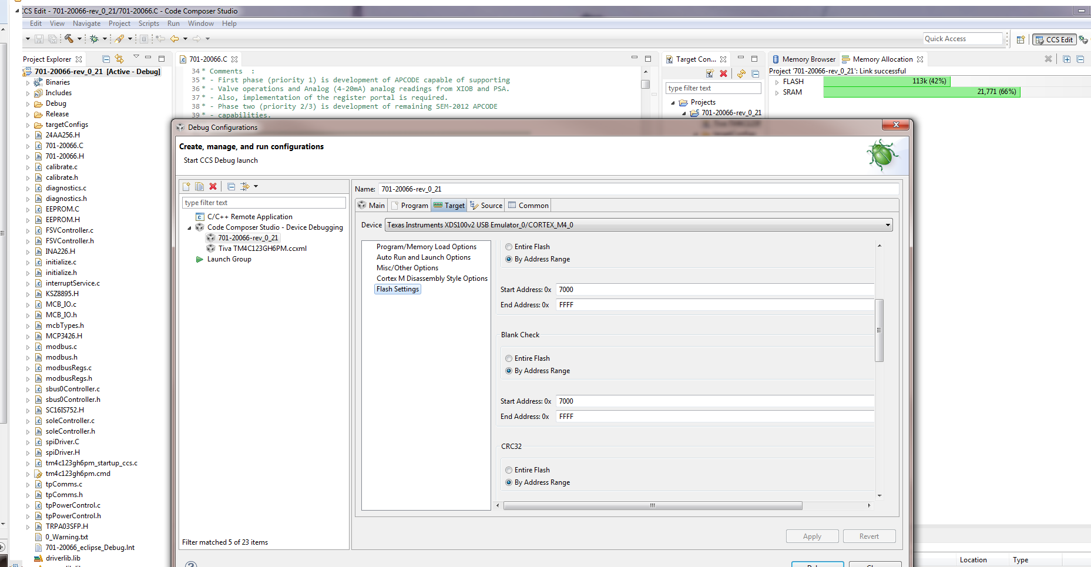Refresh the Target Configurations view

[741, 73]
